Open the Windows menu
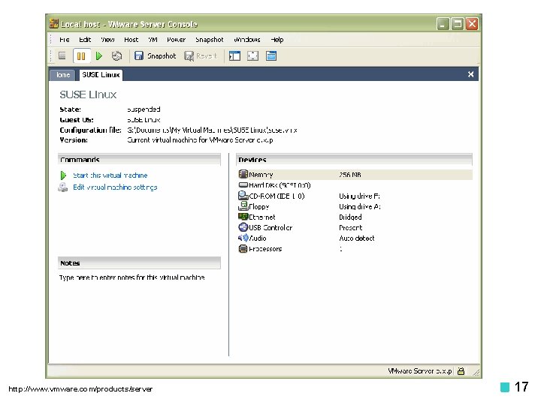541x405 pixels. [x=247, y=40]
